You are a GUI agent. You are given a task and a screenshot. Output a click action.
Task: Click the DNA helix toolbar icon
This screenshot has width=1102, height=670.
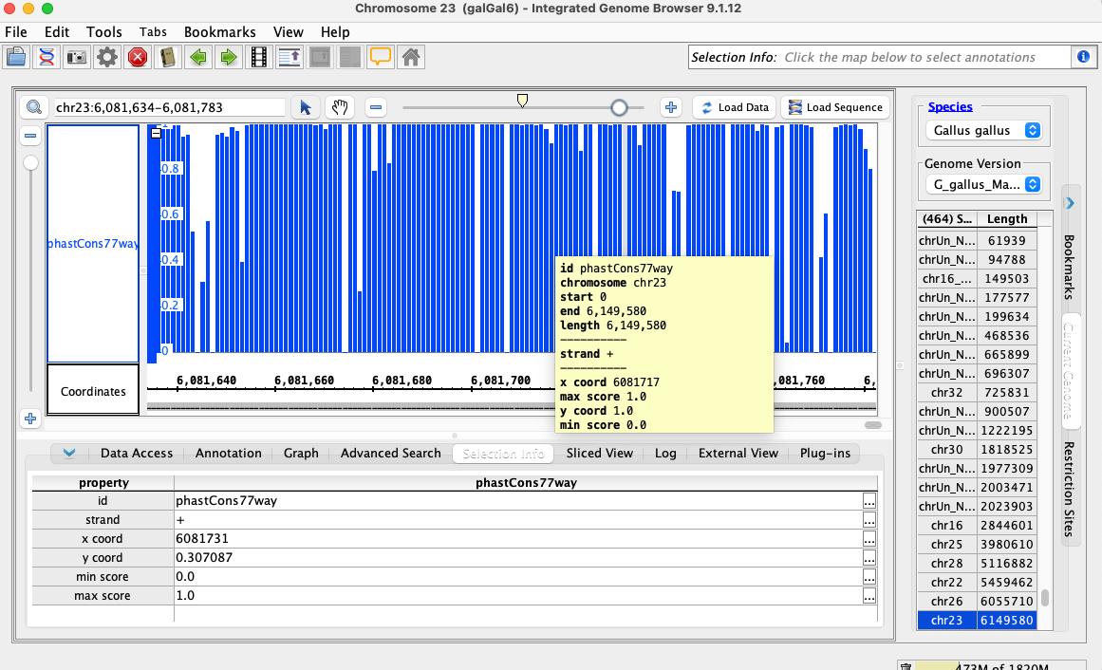tap(46, 57)
